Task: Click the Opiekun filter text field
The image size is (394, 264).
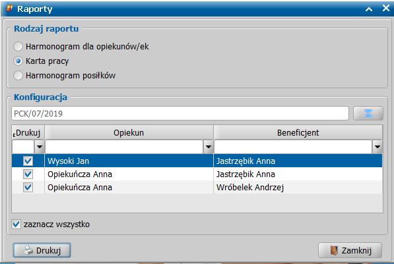Action: (x=124, y=147)
